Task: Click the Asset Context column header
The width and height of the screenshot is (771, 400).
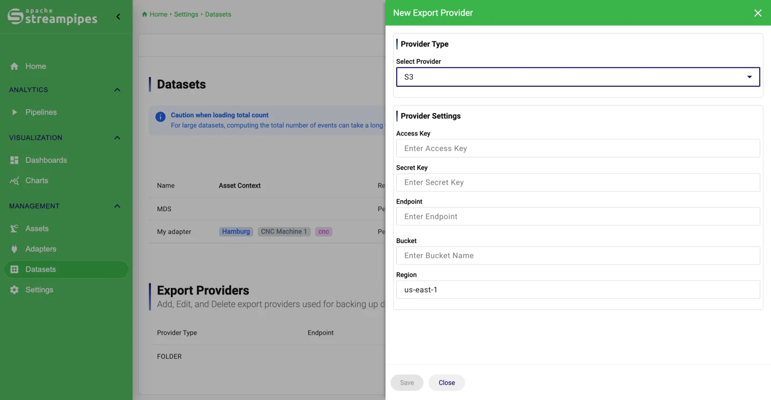Action: click(x=240, y=186)
